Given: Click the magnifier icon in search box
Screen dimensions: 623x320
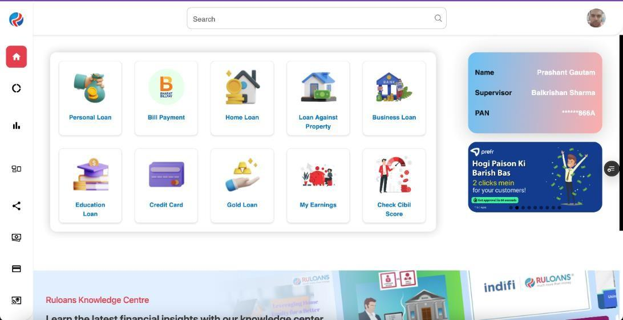Looking at the screenshot, I should pos(438,18).
